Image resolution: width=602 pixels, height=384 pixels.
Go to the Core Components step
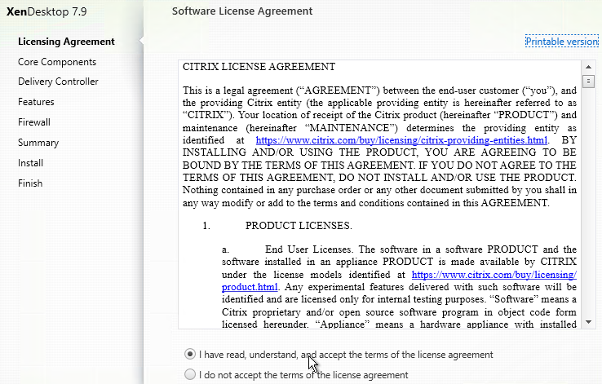tap(57, 62)
